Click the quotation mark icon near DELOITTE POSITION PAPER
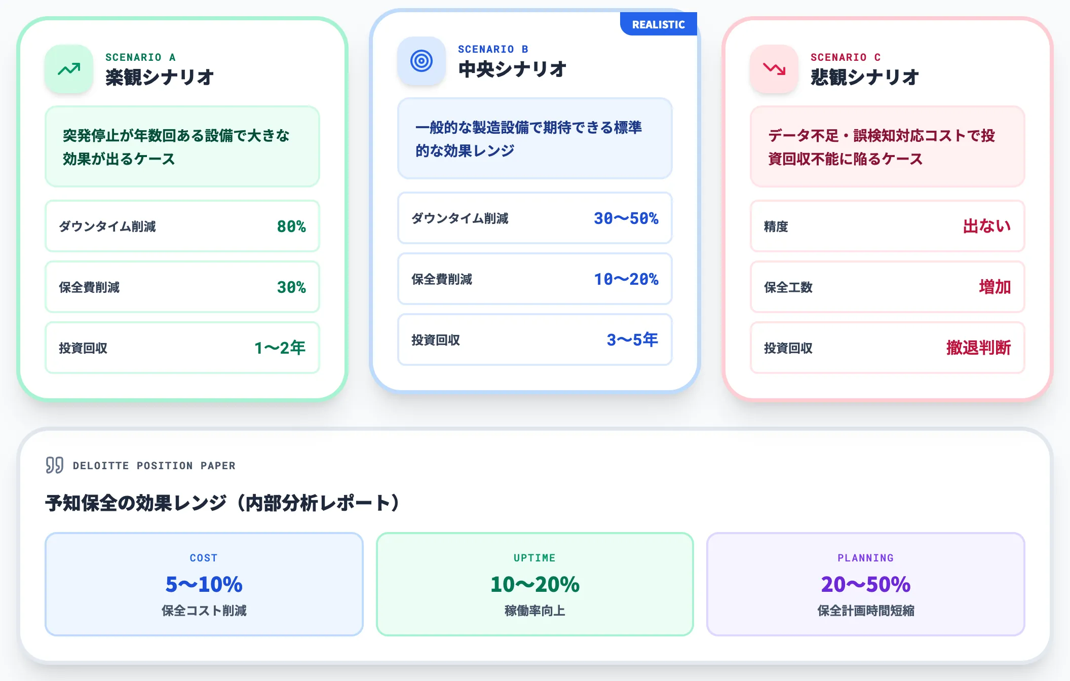 click(54, 465)
